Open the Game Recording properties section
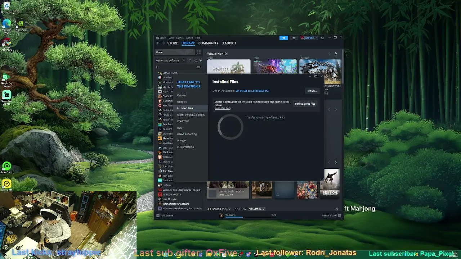The height and width of the screenshot is (259, 461). pos(187,134)
